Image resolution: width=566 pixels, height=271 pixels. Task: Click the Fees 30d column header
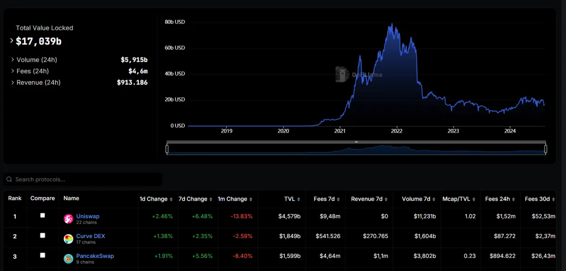click(537, 199)
